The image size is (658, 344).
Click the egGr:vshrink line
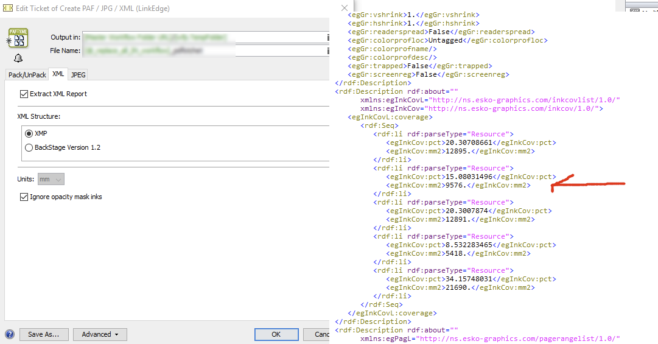click(x=413, y=15)
